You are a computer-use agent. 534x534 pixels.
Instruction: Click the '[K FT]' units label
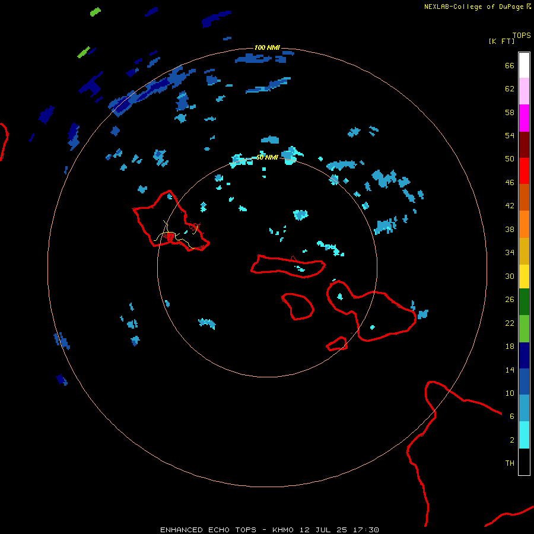click(501, 41)
